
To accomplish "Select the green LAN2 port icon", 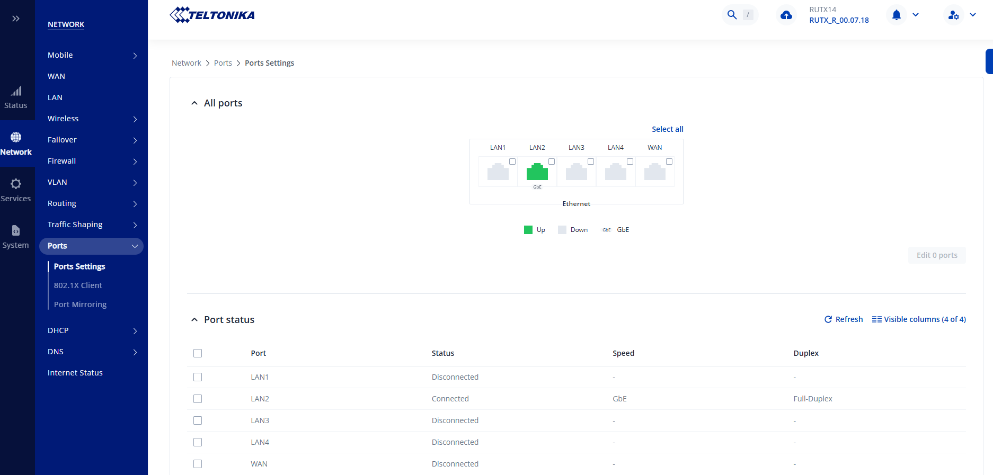I will click(x=537, y=172).
